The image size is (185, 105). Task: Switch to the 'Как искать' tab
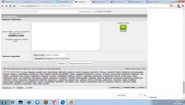click(100, 2)
